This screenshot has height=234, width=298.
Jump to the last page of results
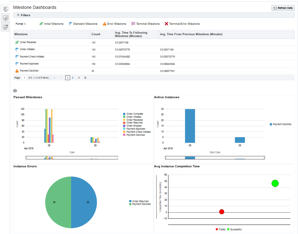pyautogui.click(x=85, y=78)
